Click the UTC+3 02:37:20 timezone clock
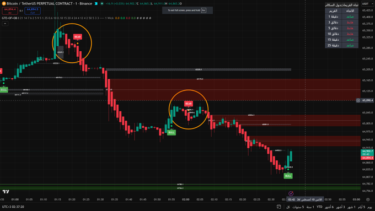Image resolution: width=375 pixels, height=211 pixels. point(13,207)
